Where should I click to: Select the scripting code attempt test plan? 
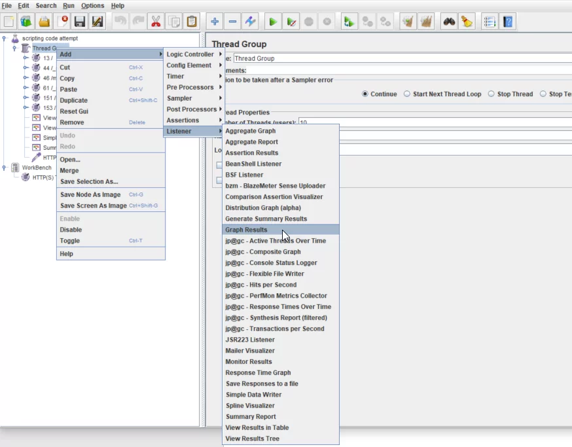click(50, 39)
